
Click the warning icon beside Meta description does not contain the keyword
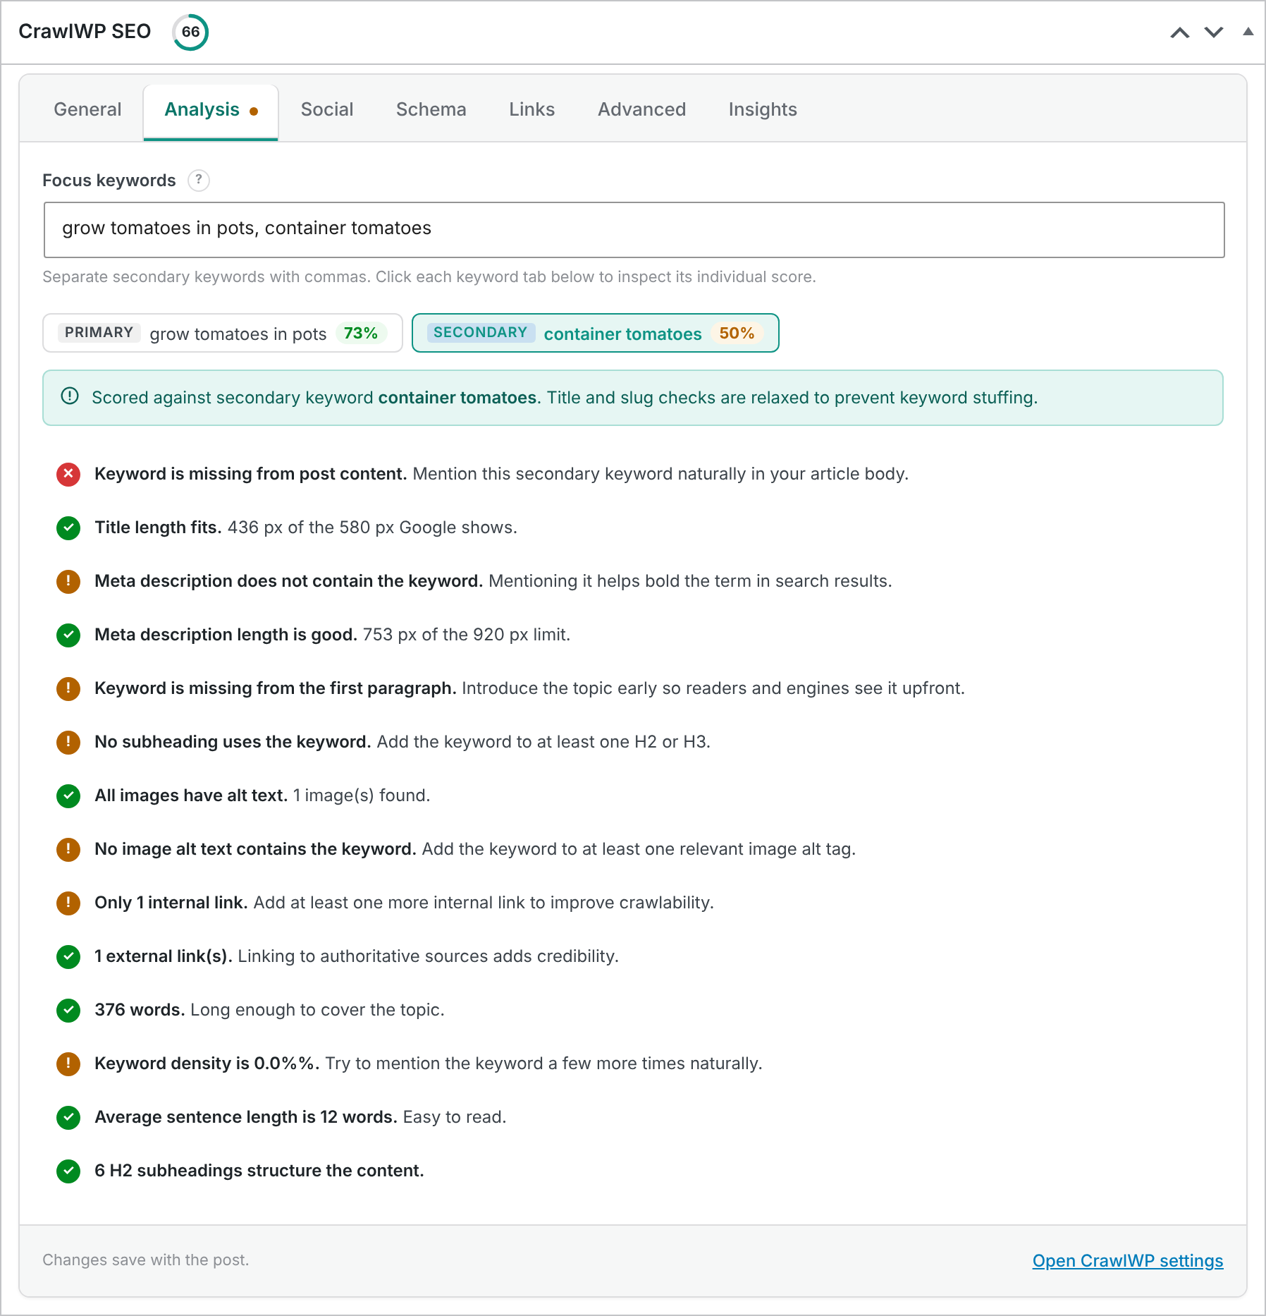(68, 581)
